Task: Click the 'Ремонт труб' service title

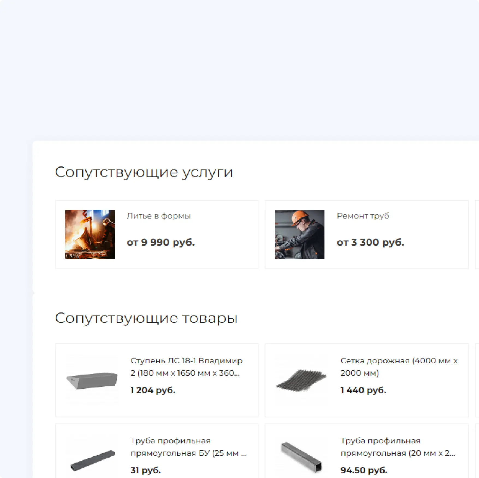Action: pyautogui.click(x=363, y=216)
